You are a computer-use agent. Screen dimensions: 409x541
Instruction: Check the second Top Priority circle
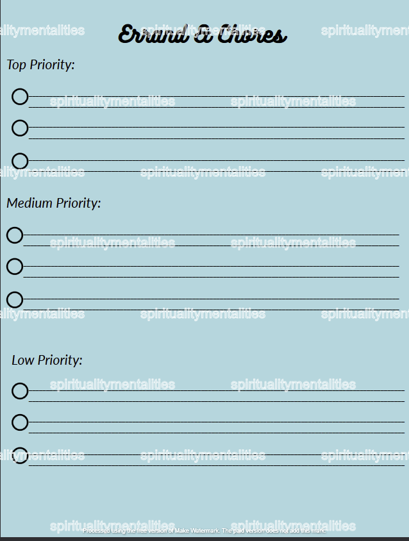(x=20, y=128)
